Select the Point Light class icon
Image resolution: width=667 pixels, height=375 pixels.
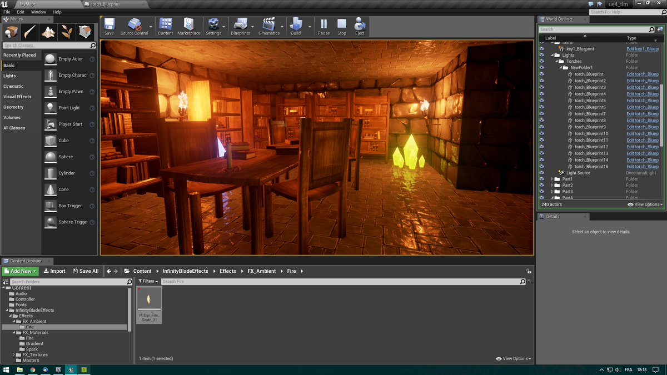pyautogui.click(x=51, y=108)
